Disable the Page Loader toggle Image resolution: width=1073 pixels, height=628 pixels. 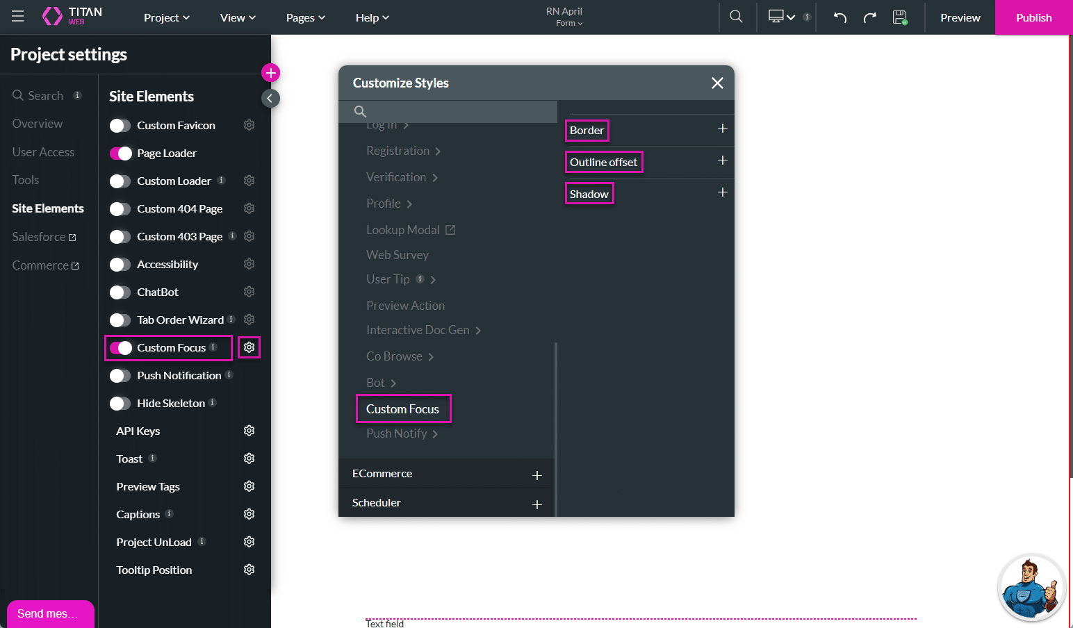(120, 154)
